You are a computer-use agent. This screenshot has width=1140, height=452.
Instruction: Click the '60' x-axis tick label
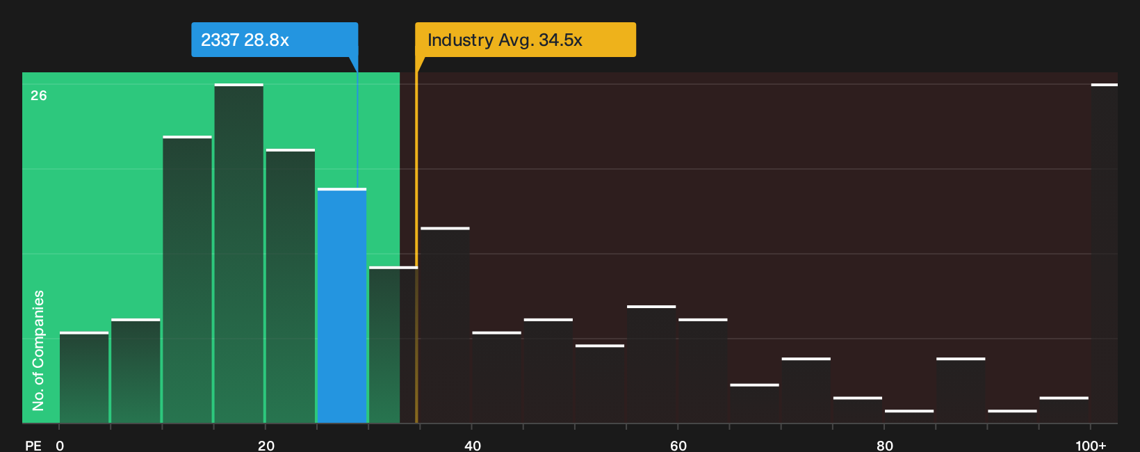pyautogui.click(x=678, y=445)
